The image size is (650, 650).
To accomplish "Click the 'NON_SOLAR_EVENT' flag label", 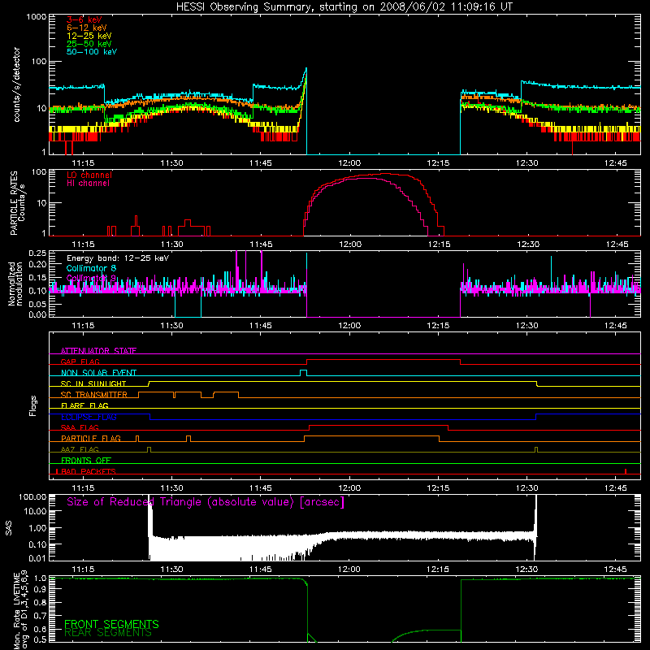I will pyautogui.click(x=98, y=373).
